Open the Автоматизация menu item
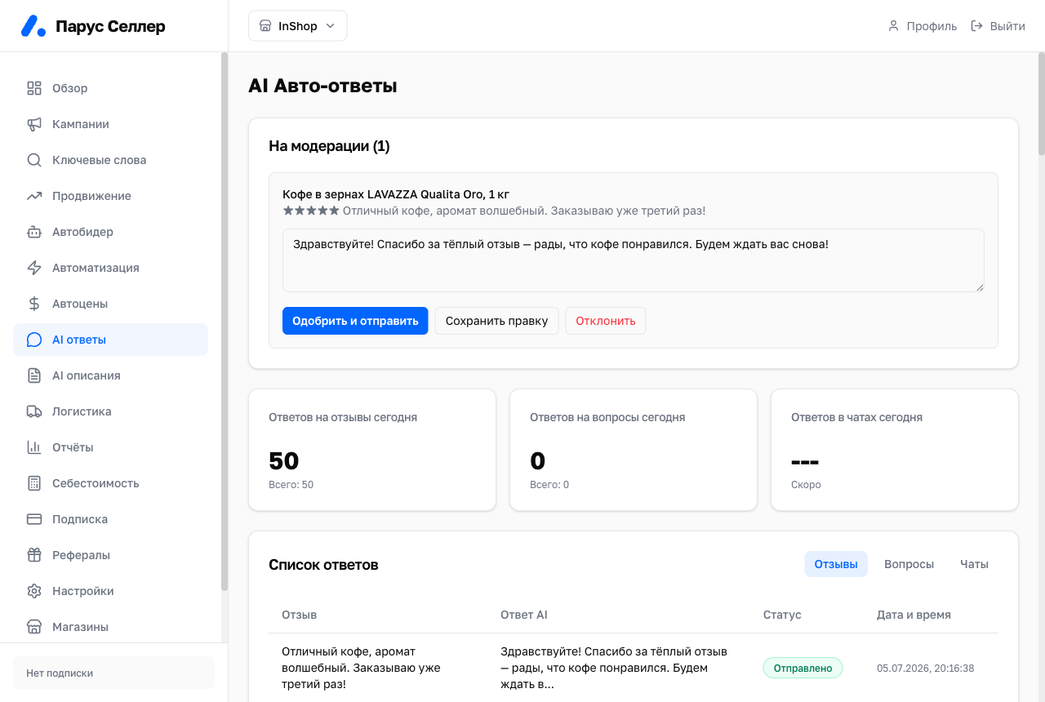The width and height of the screenshot is (1045, 702). (111, 268)
